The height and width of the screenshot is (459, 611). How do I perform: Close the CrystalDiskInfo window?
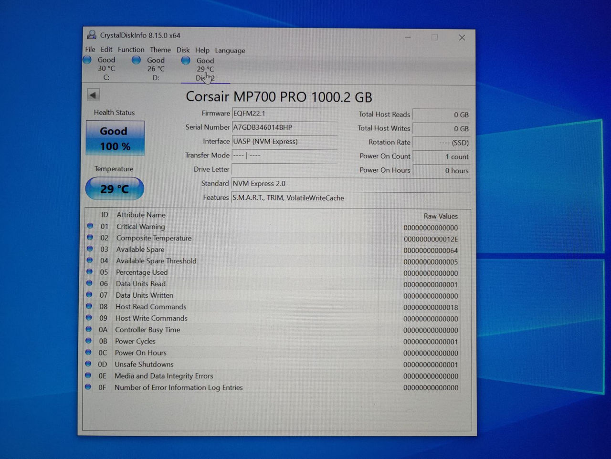462,37
